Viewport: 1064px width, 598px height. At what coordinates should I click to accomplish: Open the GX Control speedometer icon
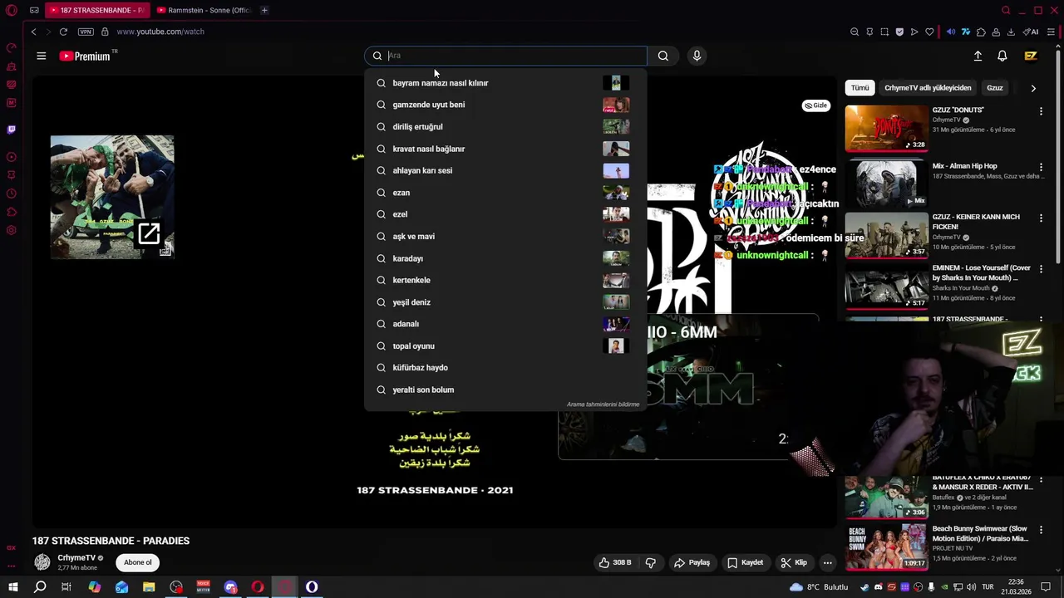tap(11, 48)
